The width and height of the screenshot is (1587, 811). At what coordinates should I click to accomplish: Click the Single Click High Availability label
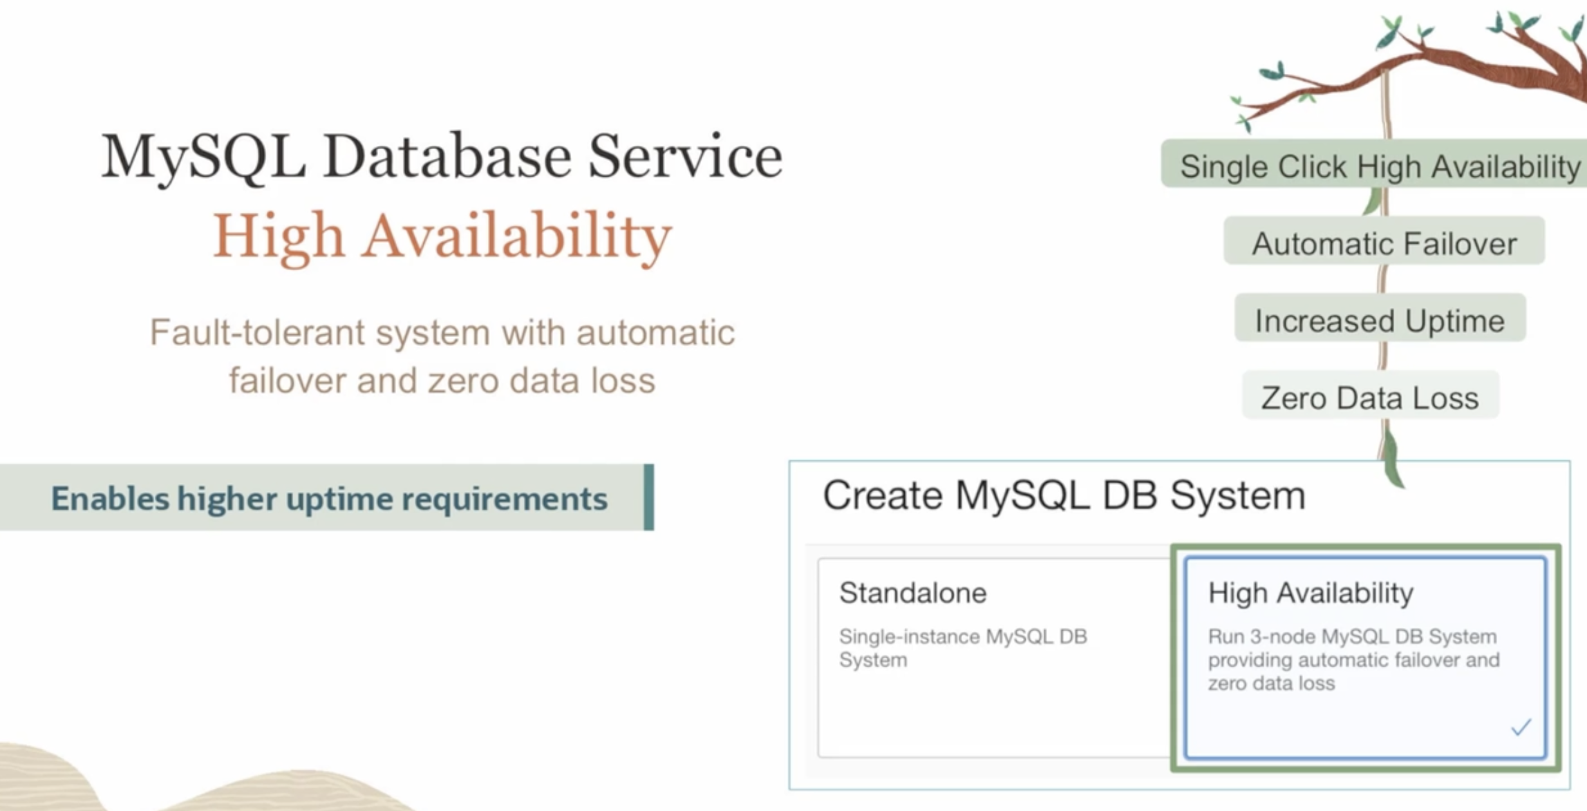[1380, 166]
